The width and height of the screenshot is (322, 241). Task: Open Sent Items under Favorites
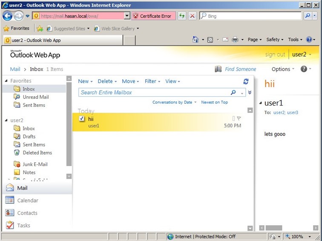click(x=34, y=105)
